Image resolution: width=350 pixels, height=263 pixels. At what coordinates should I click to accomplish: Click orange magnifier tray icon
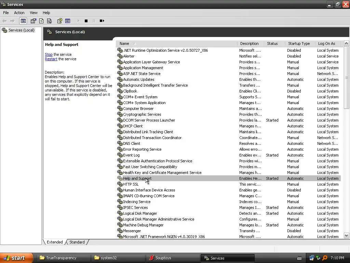325,258
